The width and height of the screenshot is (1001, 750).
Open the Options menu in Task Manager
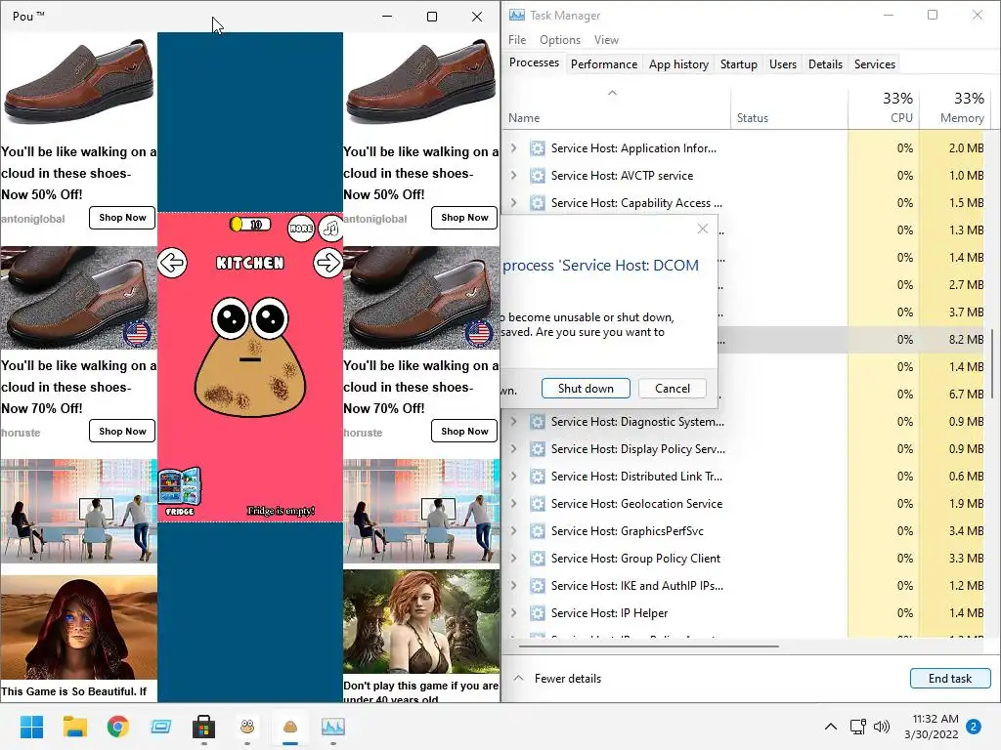coord(560,39)
